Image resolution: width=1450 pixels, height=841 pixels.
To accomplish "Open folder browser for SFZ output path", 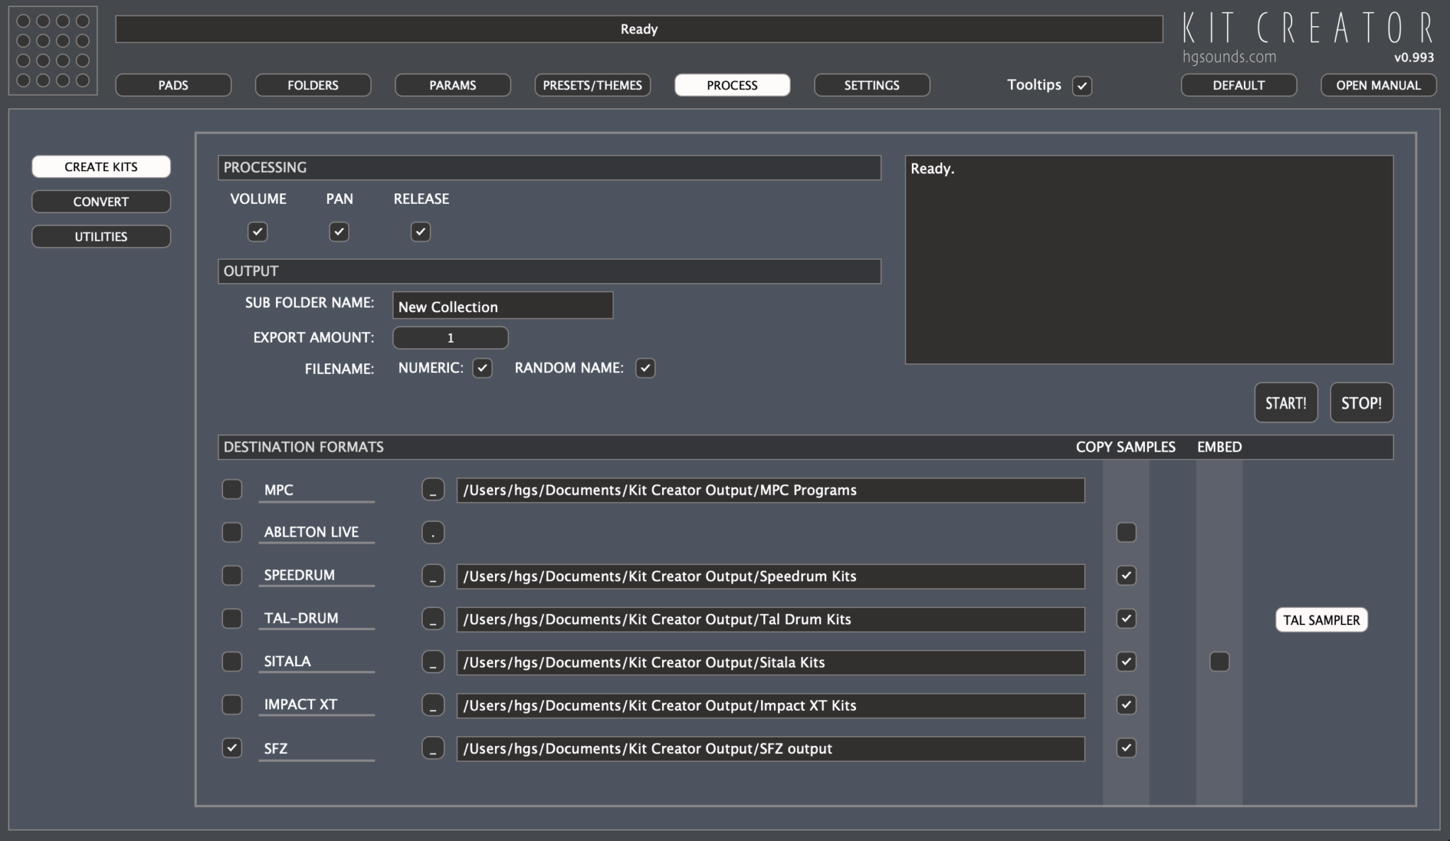I will point(433,748).
